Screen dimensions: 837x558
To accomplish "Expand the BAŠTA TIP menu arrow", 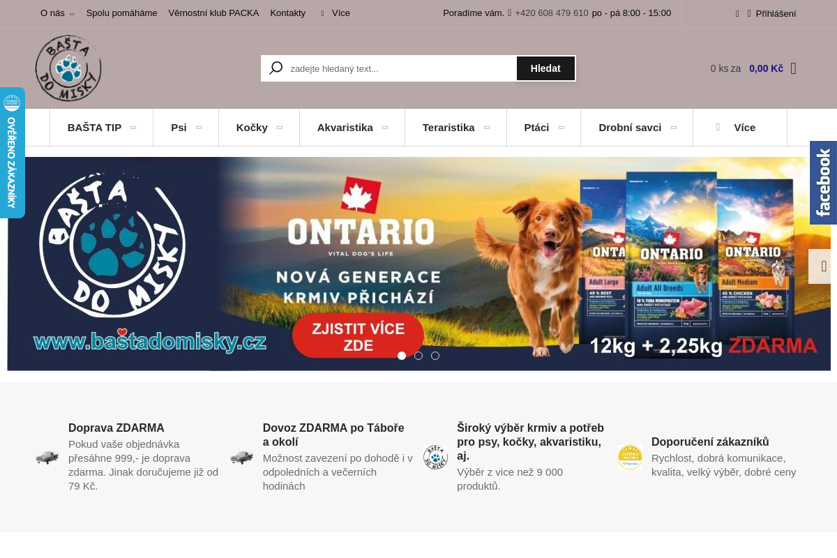I will 133,128.
